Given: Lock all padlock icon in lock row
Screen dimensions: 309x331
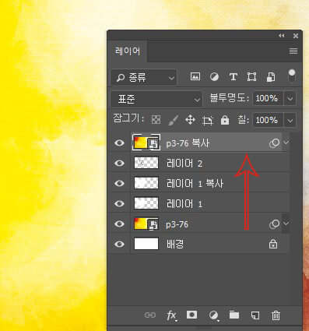Looking at the screenshot, I should [x=225, y=120].
